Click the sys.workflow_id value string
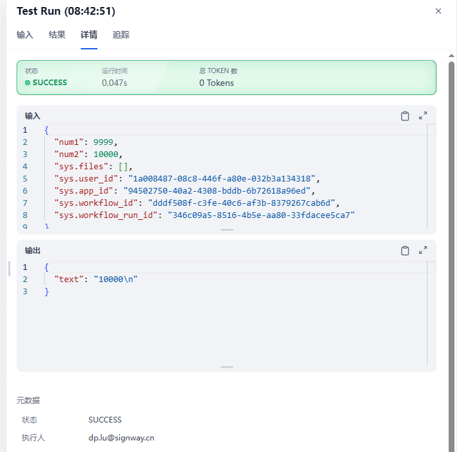The width and height of the screenshot is (457, 452). [242, 203]
